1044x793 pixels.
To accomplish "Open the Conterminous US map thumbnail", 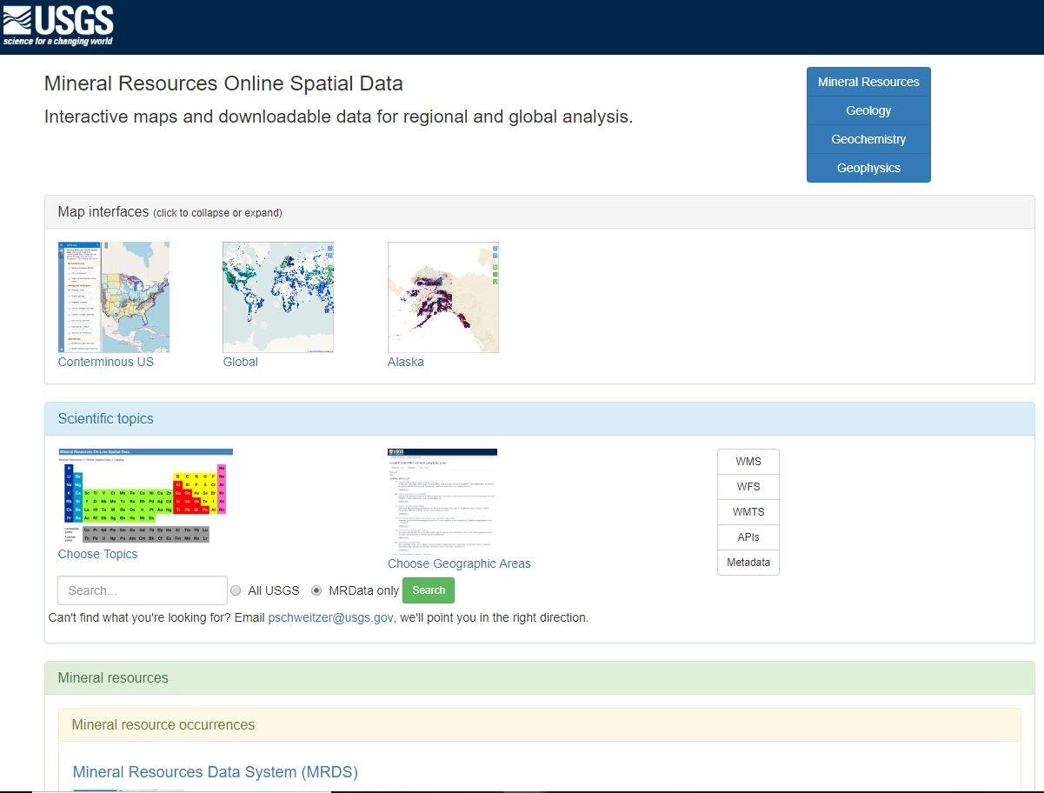I will pyautogui.click(x=113, y=296).
